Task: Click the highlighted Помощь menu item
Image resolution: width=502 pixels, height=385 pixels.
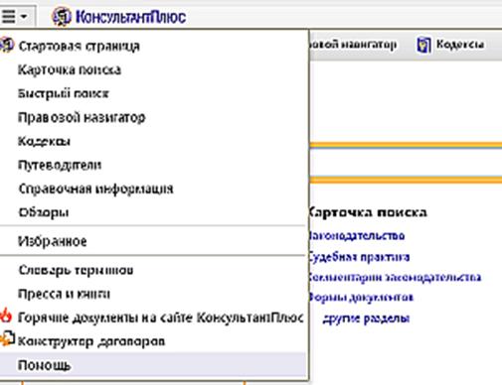Action: (x=153, y=365)
